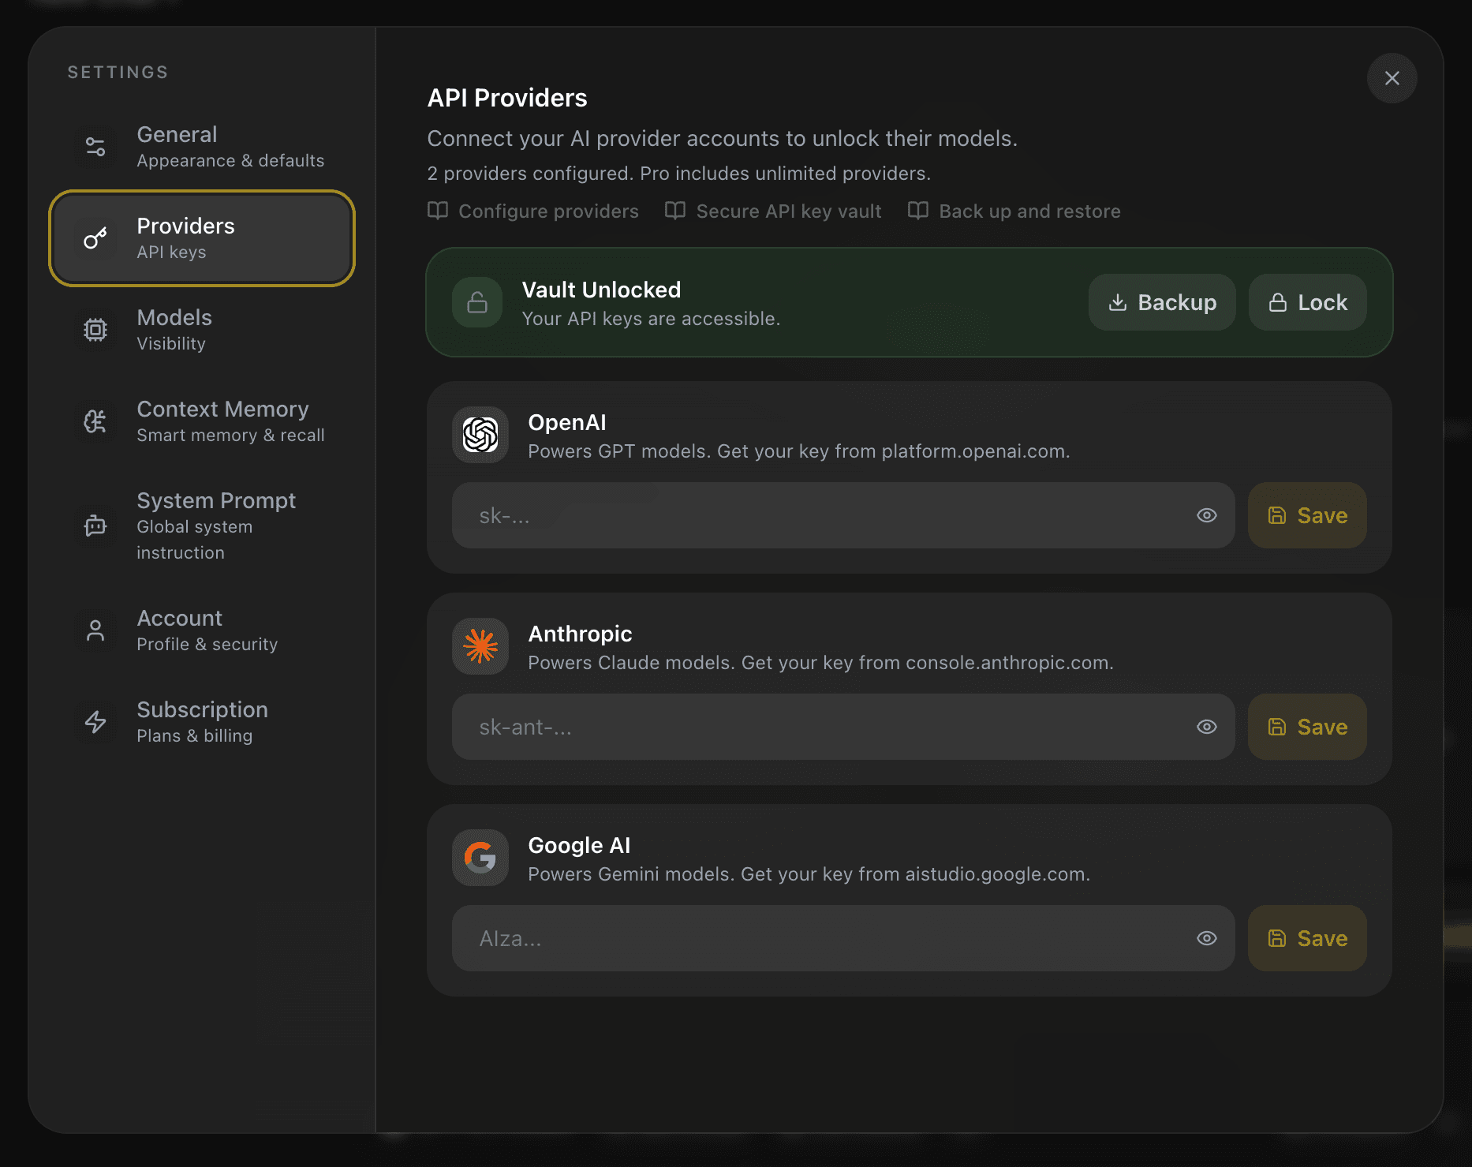Viewport: 1472px width, 1167px height.
Task: Click the book icon next to Configure providers
Action: click(438, 211)
